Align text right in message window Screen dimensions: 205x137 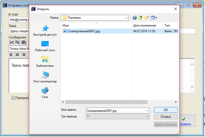[24, 55]
